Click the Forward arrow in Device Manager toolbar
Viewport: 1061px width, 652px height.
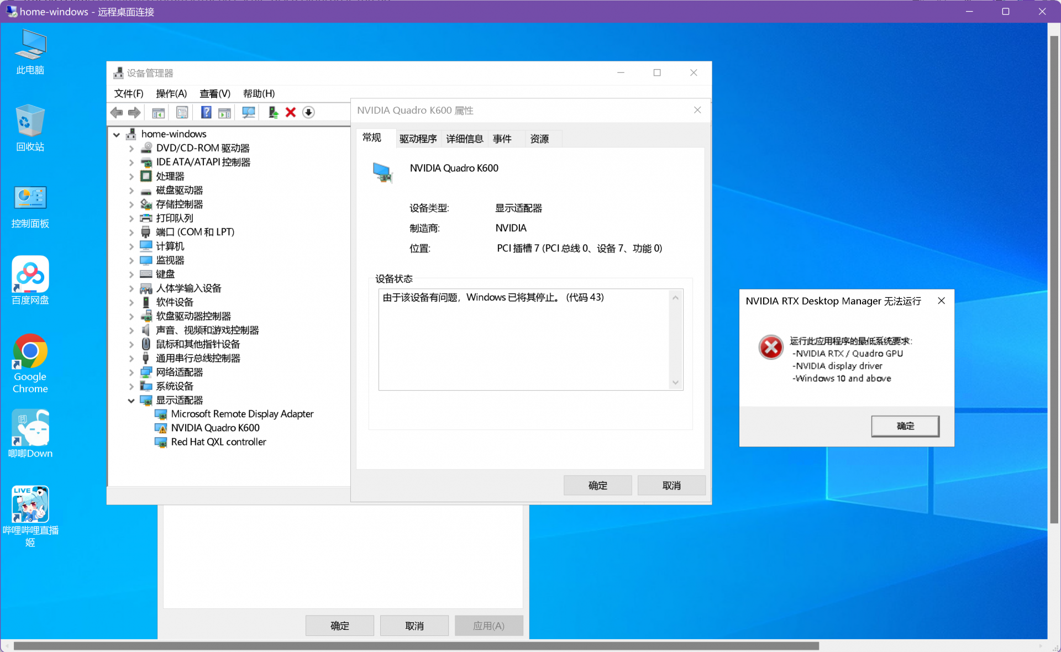(x=134, y=113)
